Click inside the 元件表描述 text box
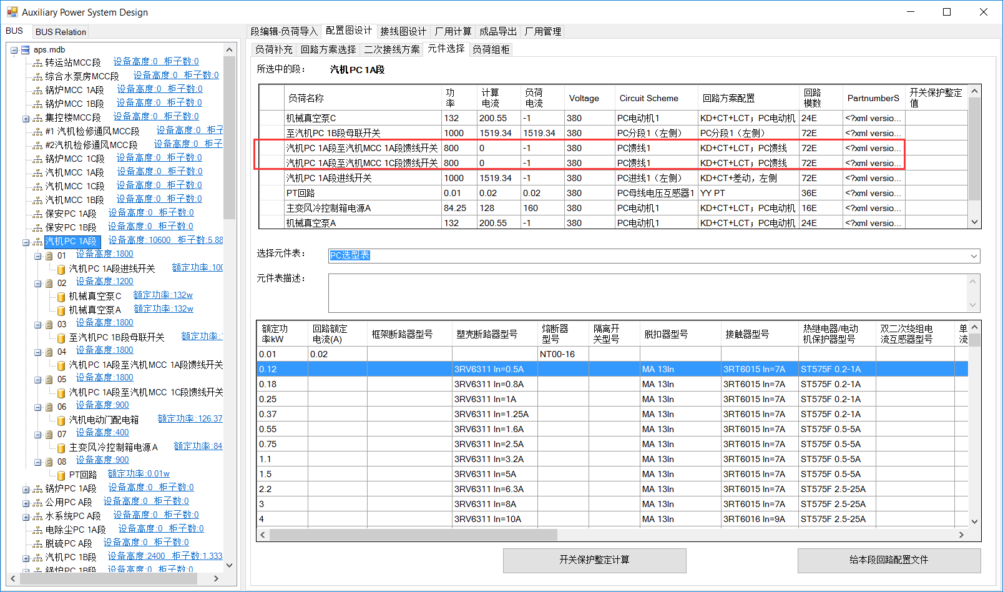 [x=649, y=293]
